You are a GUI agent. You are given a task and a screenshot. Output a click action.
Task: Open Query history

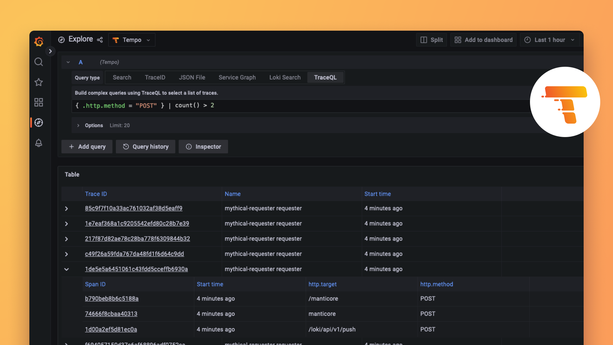point(145,147)
